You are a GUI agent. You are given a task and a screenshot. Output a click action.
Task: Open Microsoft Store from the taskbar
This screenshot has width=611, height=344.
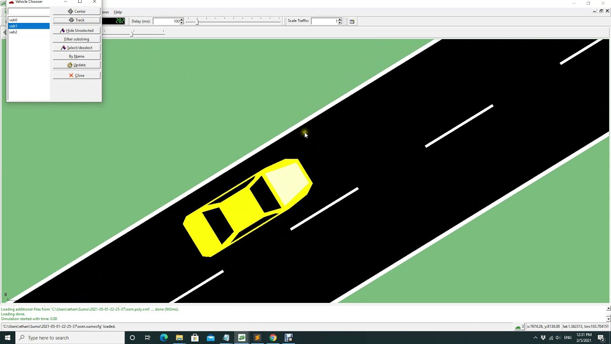[195, 338]
